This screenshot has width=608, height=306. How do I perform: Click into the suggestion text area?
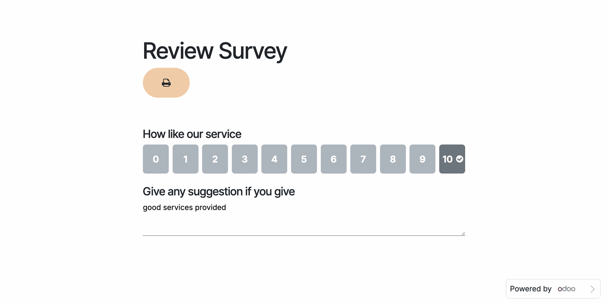pyautogui.click(x=303, y=218)
